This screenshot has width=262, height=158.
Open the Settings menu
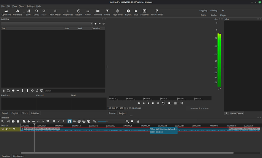tap(30, 6)
